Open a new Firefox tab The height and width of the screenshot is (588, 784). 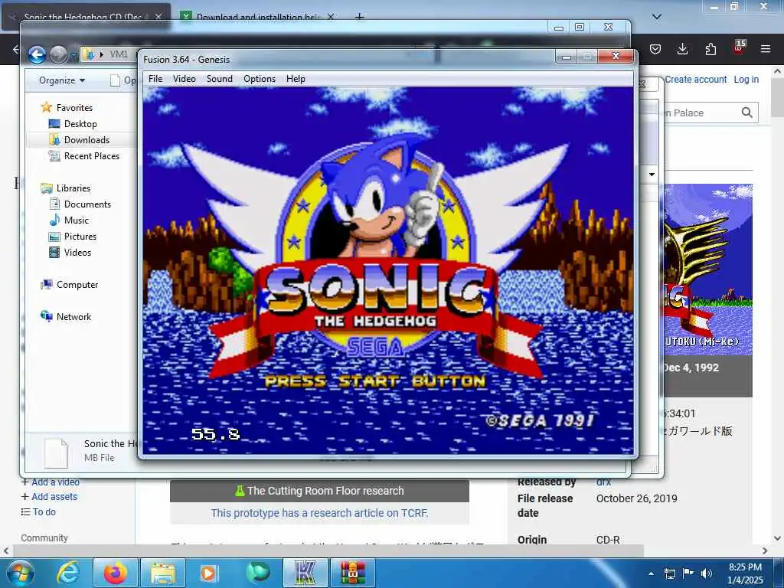(360, 17)
